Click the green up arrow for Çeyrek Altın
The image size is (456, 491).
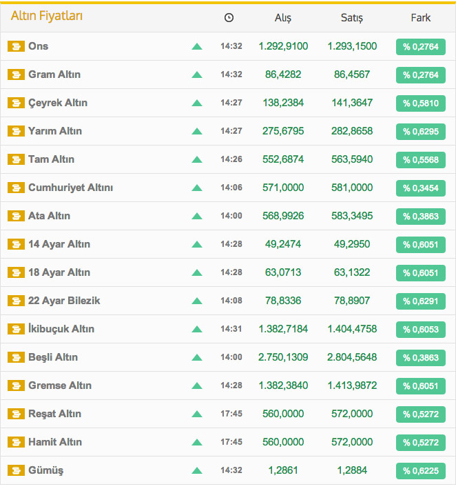[x=197, y=103]
